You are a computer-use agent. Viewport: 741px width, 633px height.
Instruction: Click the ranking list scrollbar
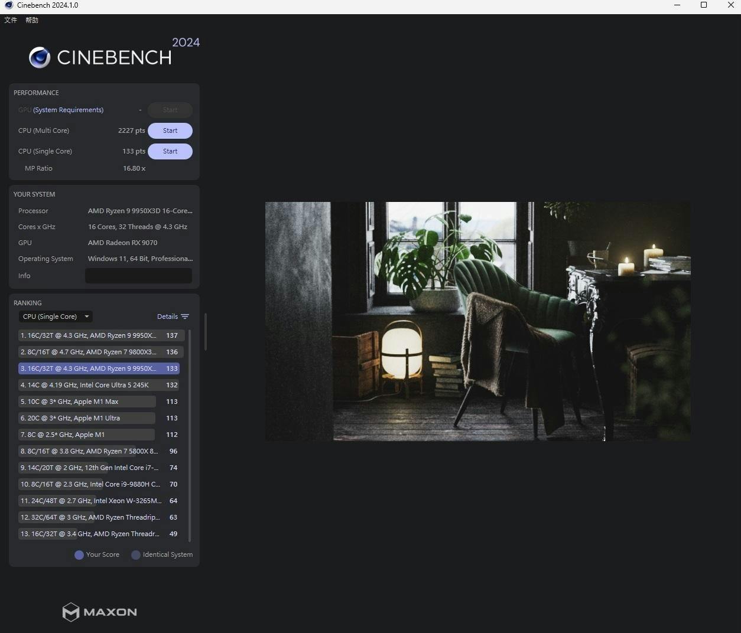coord(189,435)
